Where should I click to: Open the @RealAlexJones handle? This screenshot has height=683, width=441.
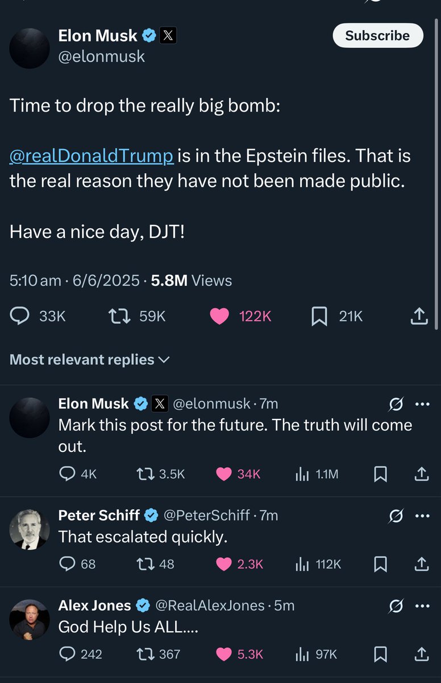click(x=210, y=606)
